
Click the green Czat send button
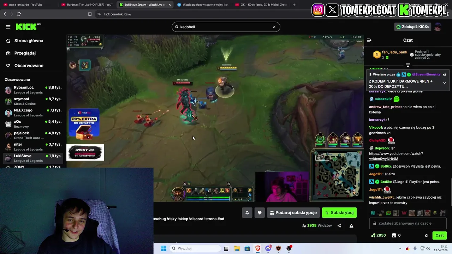[x=440, y=235]
